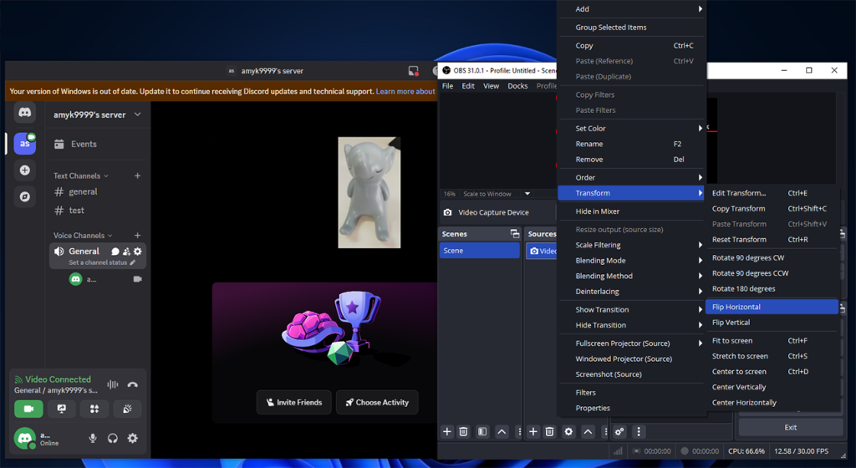The height and width of the screenshot is (468, 856).
Task: Open Discord direct messages home icon
Action: [x=24, y=113]
